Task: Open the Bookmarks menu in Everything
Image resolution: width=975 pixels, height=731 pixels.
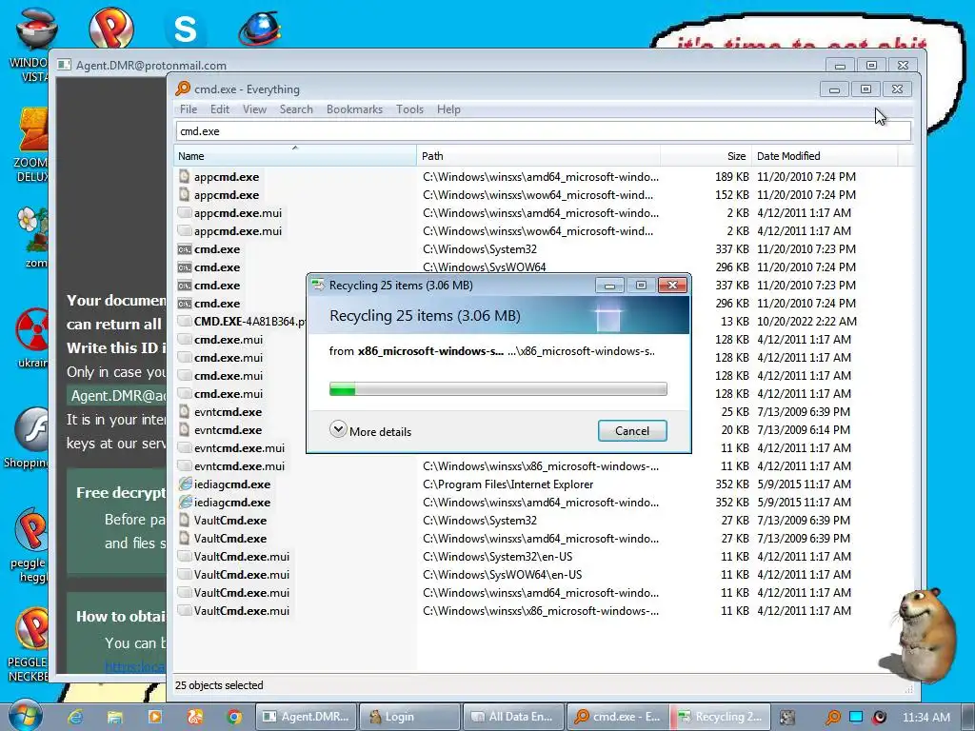Action: tap(354, 109)
